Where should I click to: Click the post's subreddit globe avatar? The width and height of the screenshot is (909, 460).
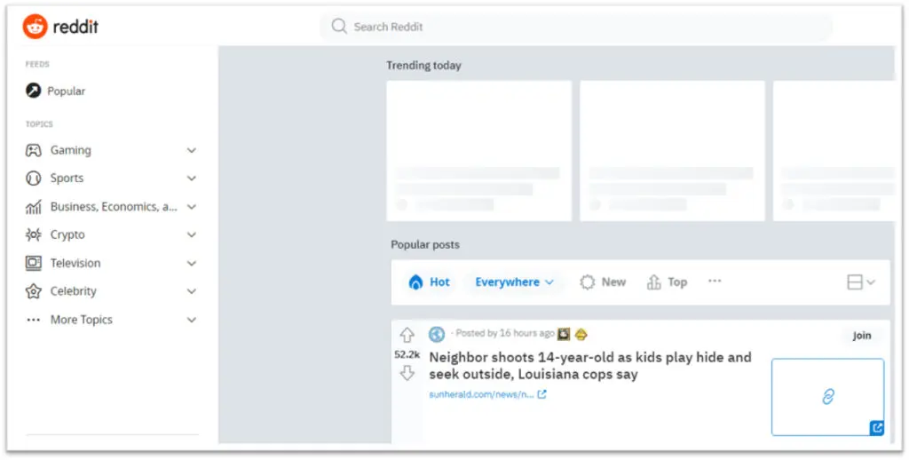[x=437, y=334]
